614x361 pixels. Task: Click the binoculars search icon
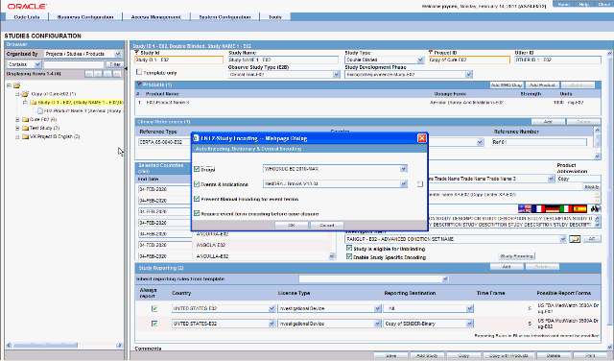(x=596, y=209)
